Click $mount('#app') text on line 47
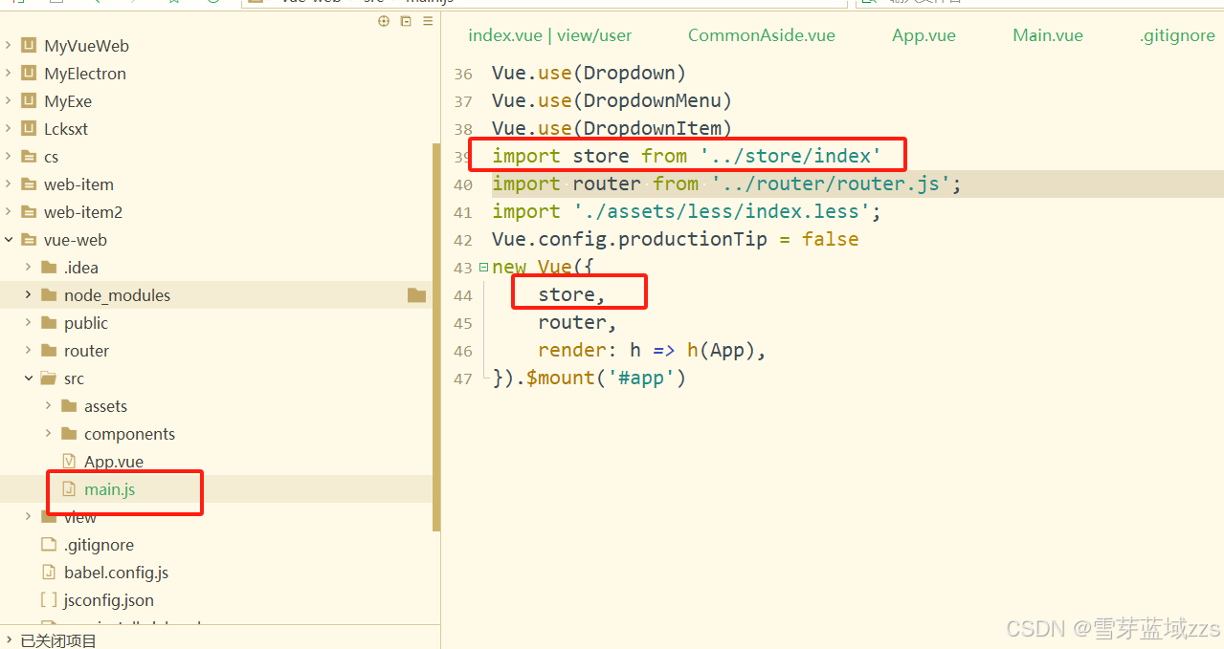 pyautogui.click(x=607, y=378)
